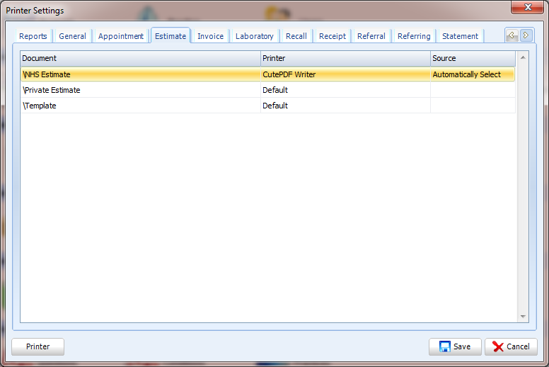This screenshot has height=367, width=549.
Task: Open the Appointment tab
Action: click(121, 36)
